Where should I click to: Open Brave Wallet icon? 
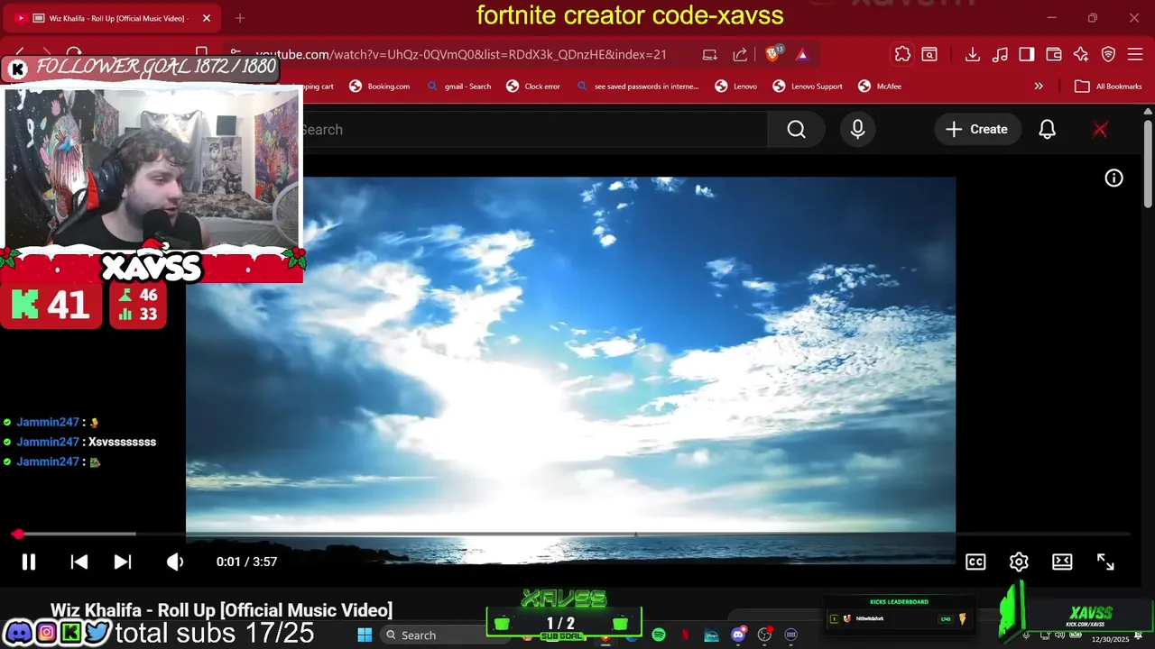pyautogui.click(x=1054, y=55)
